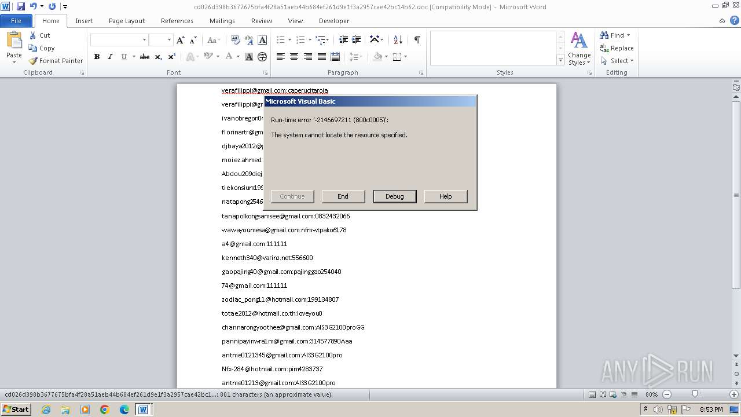This screenshot has width=741, height=417.
Task: Click the line 'kenneth340@varinz.net:556600' in document
Action: [267, 258]
